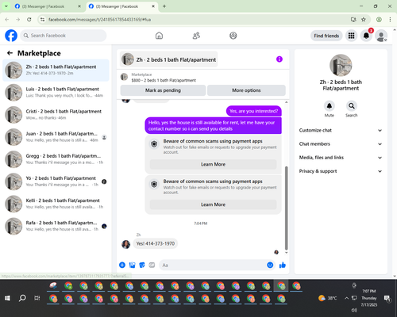Expand Media, files and links section

[x=341, y=158]
